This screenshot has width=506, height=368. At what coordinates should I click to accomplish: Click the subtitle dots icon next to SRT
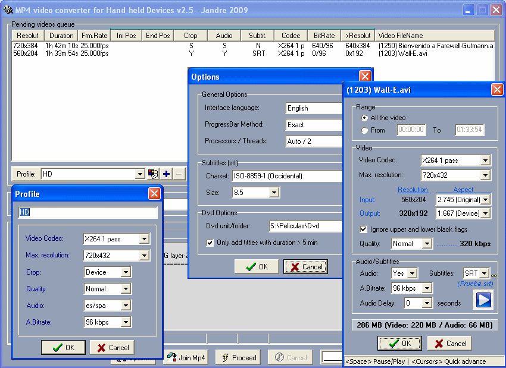click(x=493, y=275)
